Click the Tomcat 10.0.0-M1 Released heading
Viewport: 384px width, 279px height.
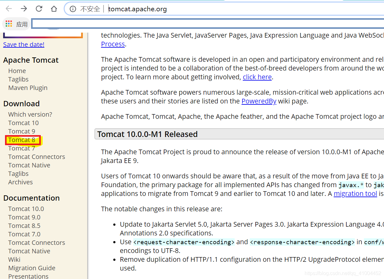pyautogui.click(x=147, y=134)
